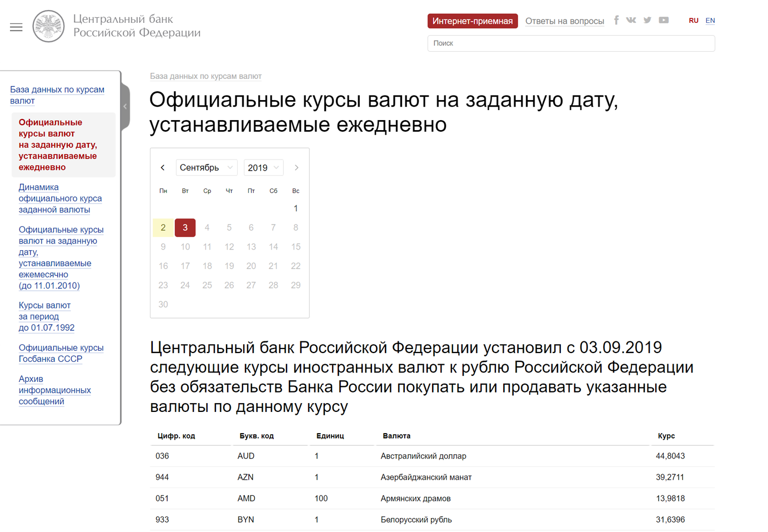Click the Интернет-приемная button
Screen dimensions: 768x532
472,21
